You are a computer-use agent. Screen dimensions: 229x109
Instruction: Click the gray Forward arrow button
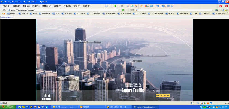(x=122, y=6)
